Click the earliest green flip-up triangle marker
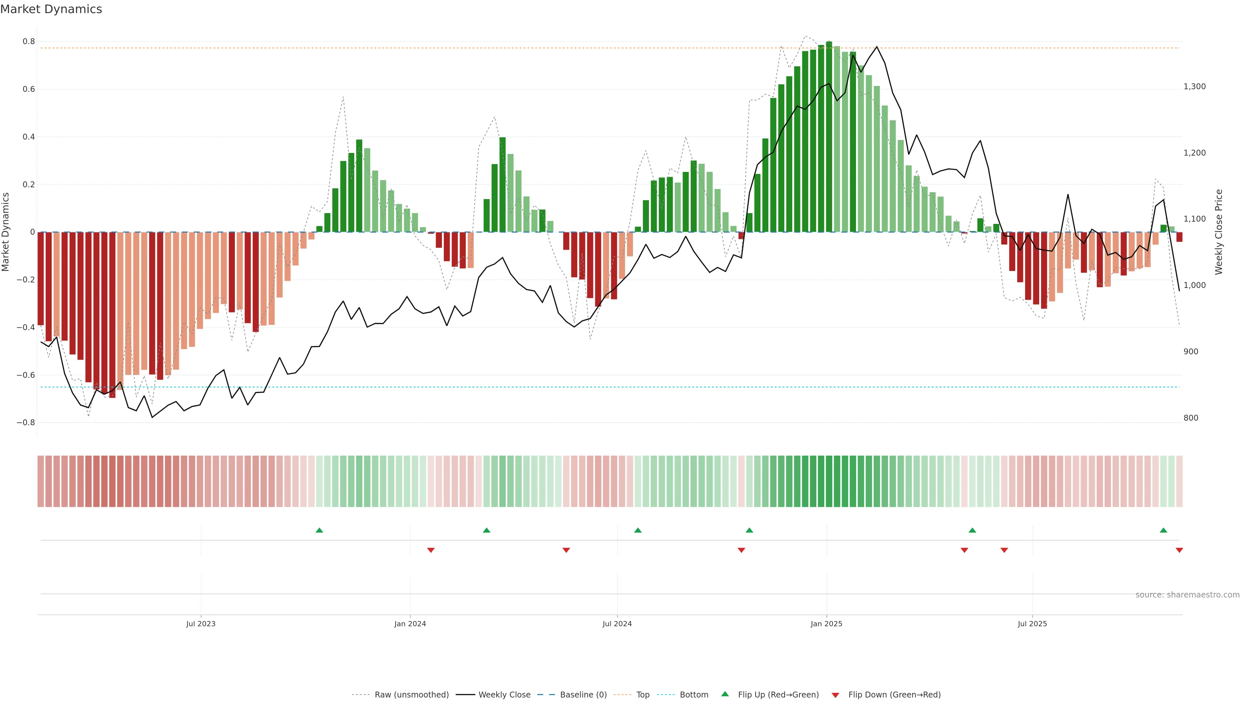 click(x=319, y=530)
